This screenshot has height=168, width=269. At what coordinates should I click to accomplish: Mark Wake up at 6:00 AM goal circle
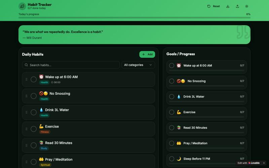point(171,66)
